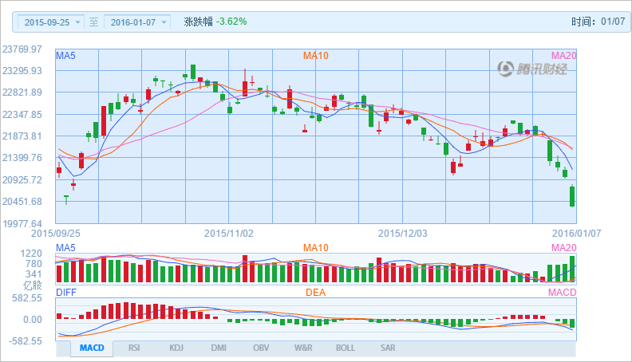Switch to the RSI indicator tab
The height and width of the screenshot is (362, 632).
(134, 348)
